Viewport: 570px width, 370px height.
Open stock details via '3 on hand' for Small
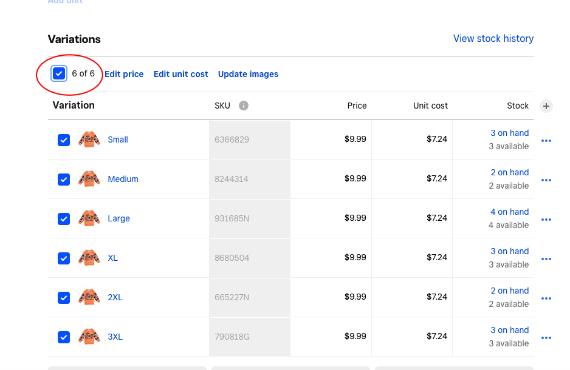510,133
